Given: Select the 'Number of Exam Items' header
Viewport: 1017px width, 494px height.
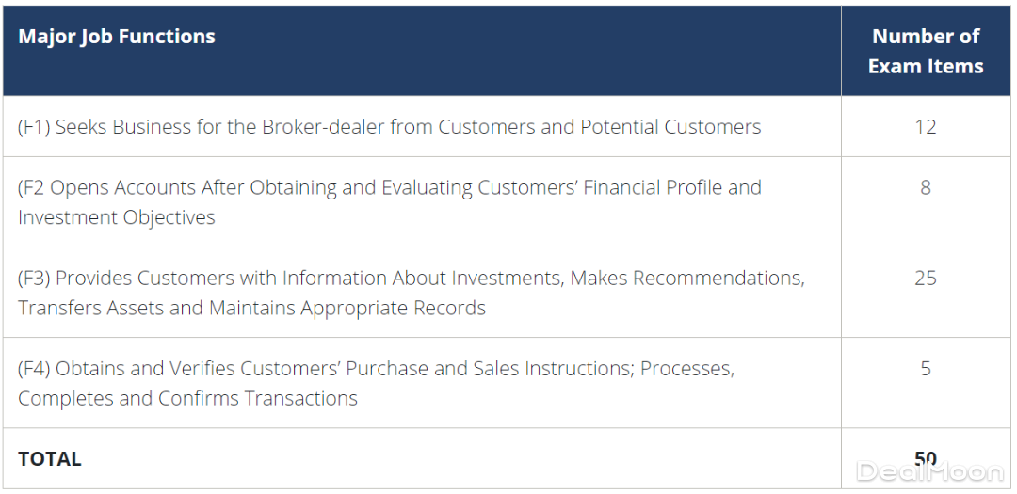Looking at the screenshot, I should [x=926, y=51].
